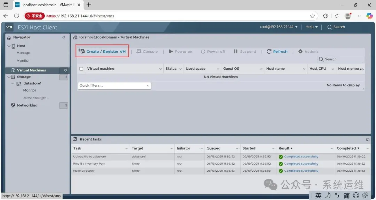The image size is (376, 200).
Task: Bookmark page with star icon
Action: click(312, 16)
